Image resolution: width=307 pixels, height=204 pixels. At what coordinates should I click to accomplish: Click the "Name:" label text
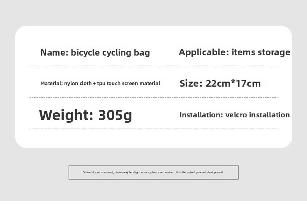[x=54, y=53]
